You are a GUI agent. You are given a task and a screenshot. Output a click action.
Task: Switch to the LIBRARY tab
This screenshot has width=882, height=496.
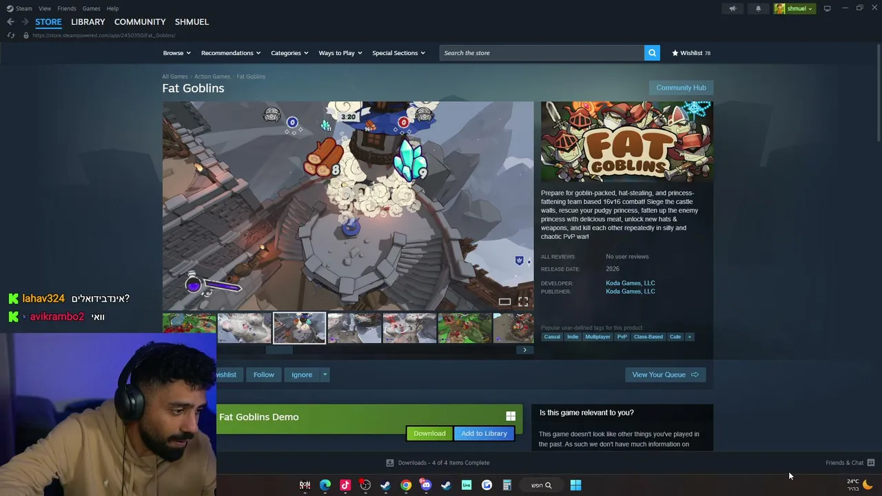point(88,22)
